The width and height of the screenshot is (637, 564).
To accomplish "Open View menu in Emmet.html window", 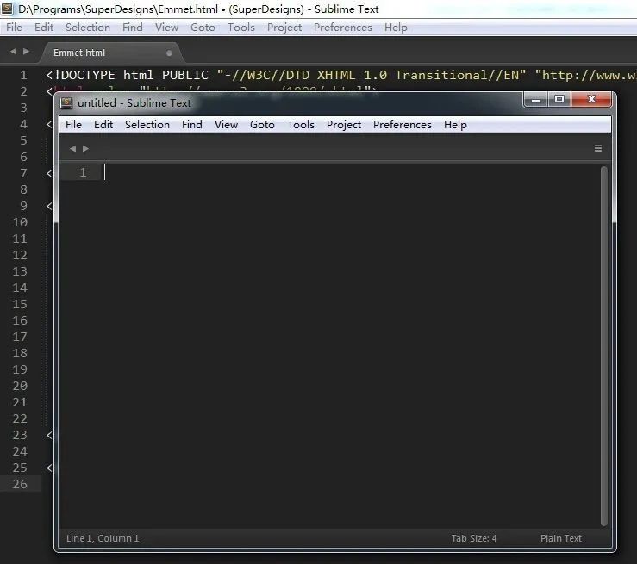I will (166, 28).
